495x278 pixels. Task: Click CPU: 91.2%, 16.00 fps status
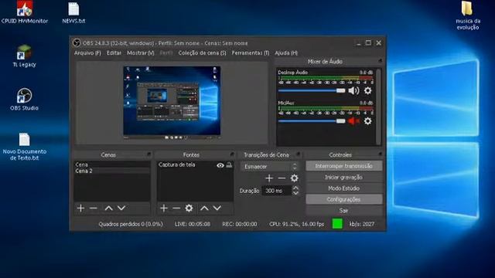point(296,224)
